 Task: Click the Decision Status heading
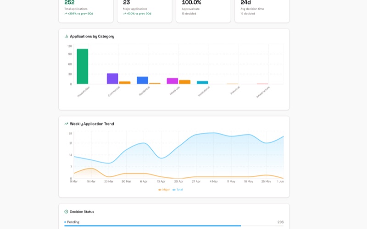pyautogui.click(x=82, y=212)
